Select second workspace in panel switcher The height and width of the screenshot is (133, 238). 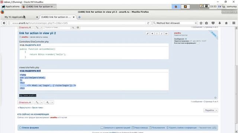tap(185, 7)
